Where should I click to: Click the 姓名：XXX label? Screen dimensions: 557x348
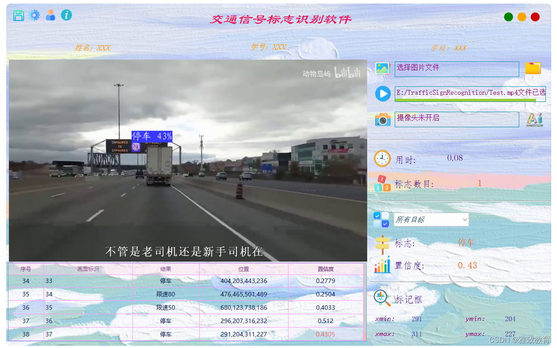click(92, 48)
